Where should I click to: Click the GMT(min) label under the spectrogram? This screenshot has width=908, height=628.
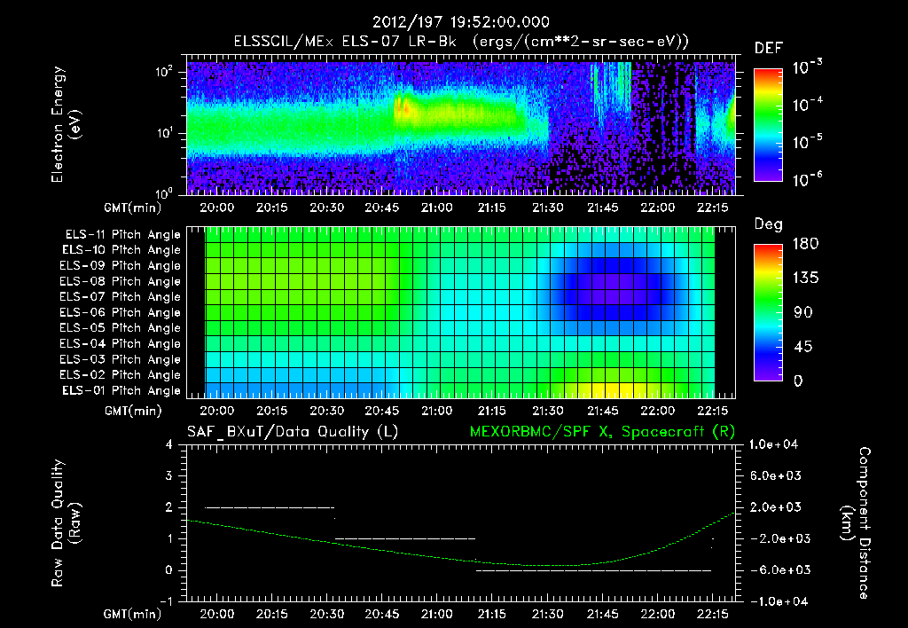[x=133, y=208]
